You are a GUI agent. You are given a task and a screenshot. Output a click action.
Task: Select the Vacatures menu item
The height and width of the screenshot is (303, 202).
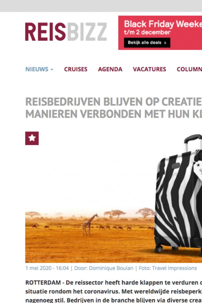coord(150,69)
